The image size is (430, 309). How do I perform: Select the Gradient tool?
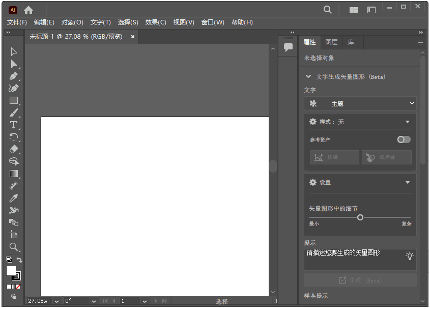pos(14,174)
